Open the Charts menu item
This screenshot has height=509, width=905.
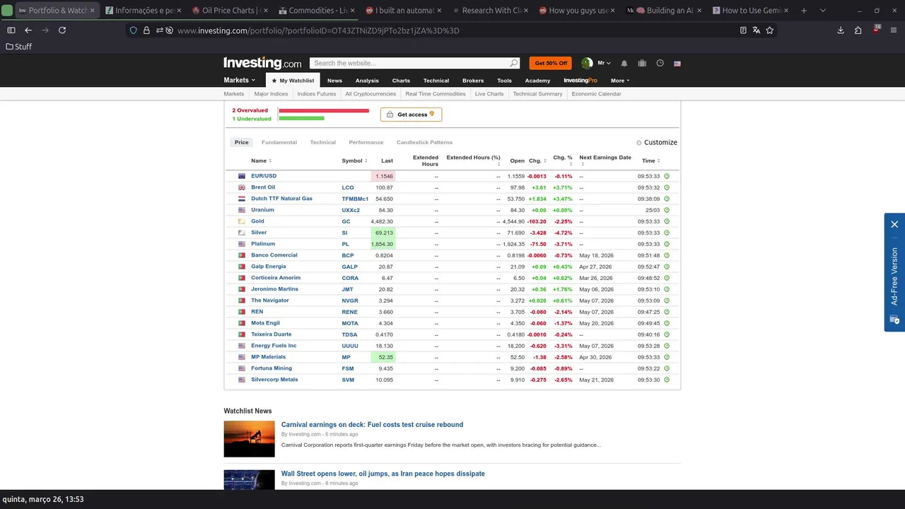(x=401, y=81)
